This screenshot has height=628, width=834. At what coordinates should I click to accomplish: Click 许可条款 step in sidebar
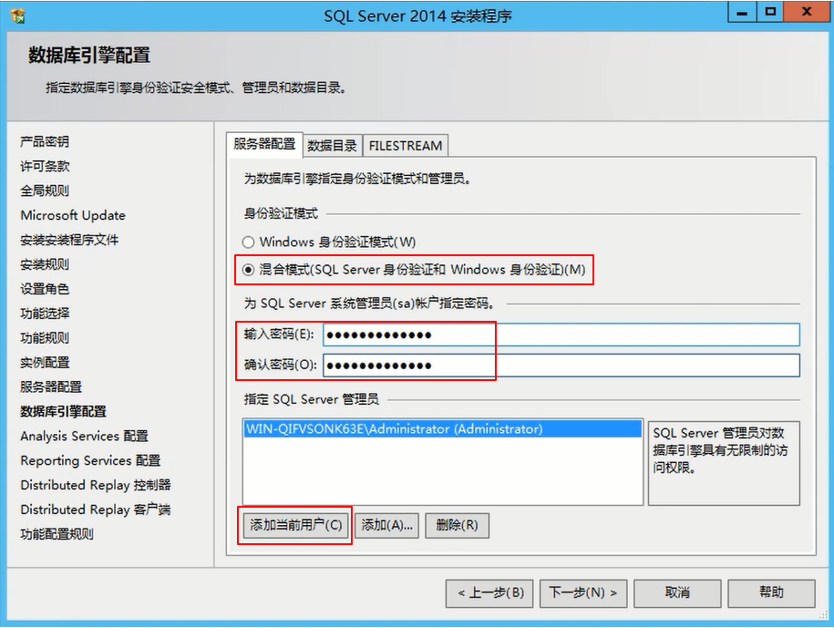tap(45, 166)
